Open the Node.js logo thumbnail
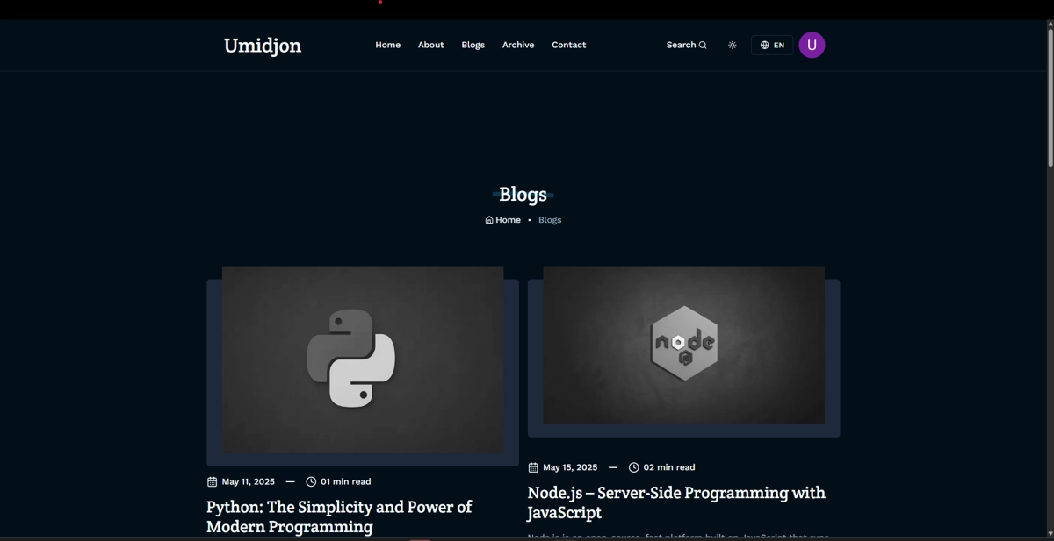Image resolution: width=1054 pixels, height=541 pixels. point(683,345)
